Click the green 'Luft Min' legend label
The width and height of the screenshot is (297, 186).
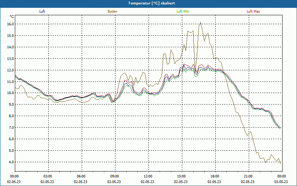(x=183, y=12)
